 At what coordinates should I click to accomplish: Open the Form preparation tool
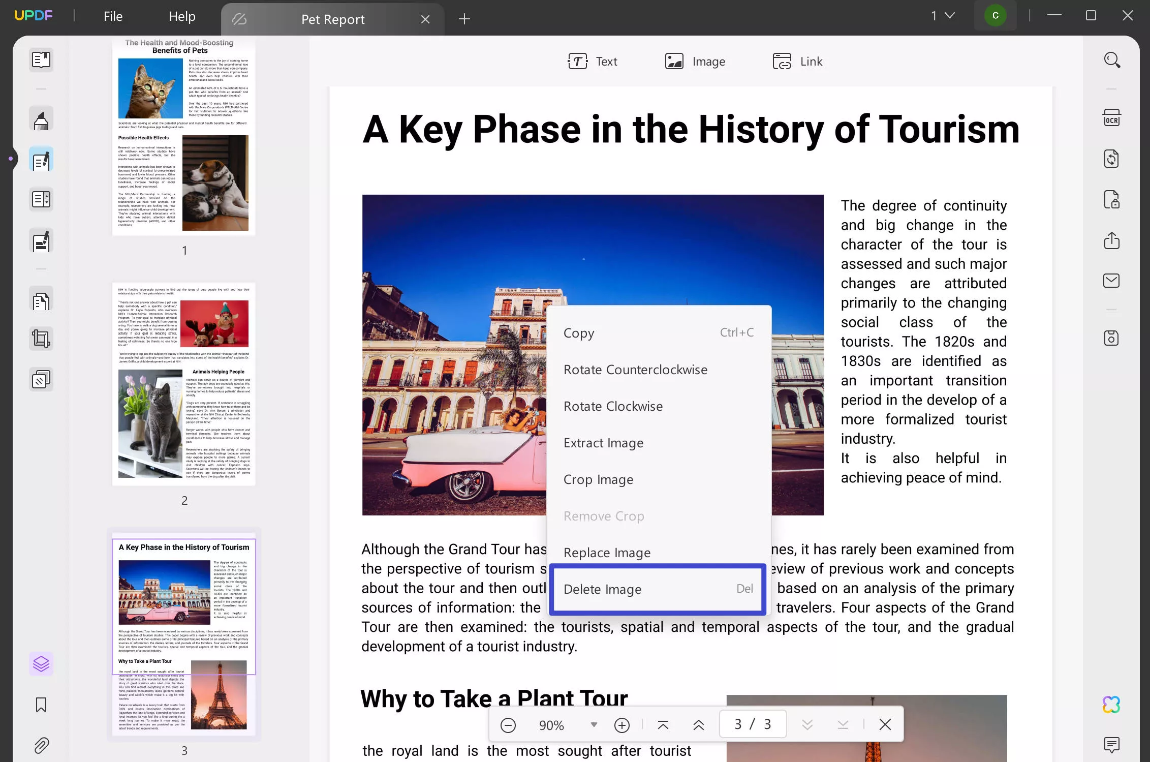coord(41,199)
